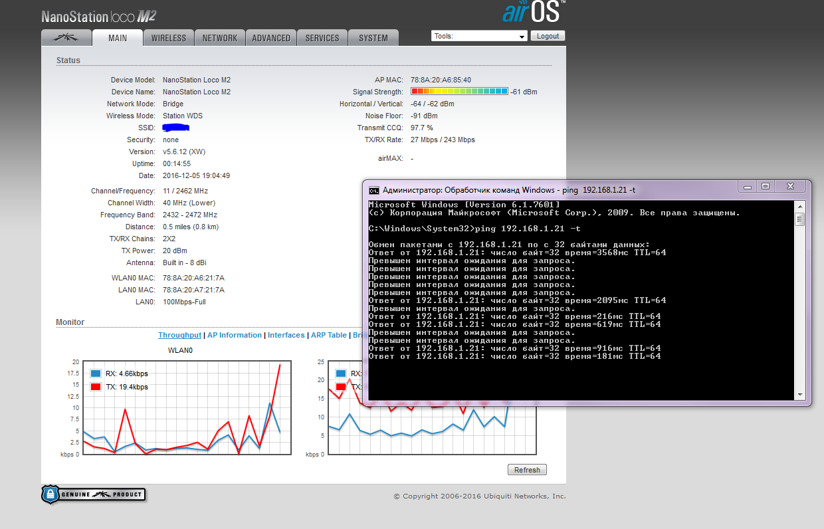Maximize the ping command window

(x=766, y=187)
